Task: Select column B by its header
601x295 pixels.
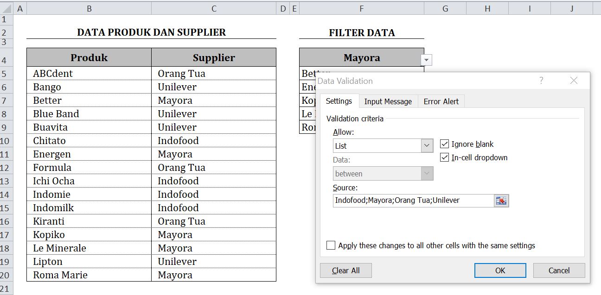Action: coord(89,8)
